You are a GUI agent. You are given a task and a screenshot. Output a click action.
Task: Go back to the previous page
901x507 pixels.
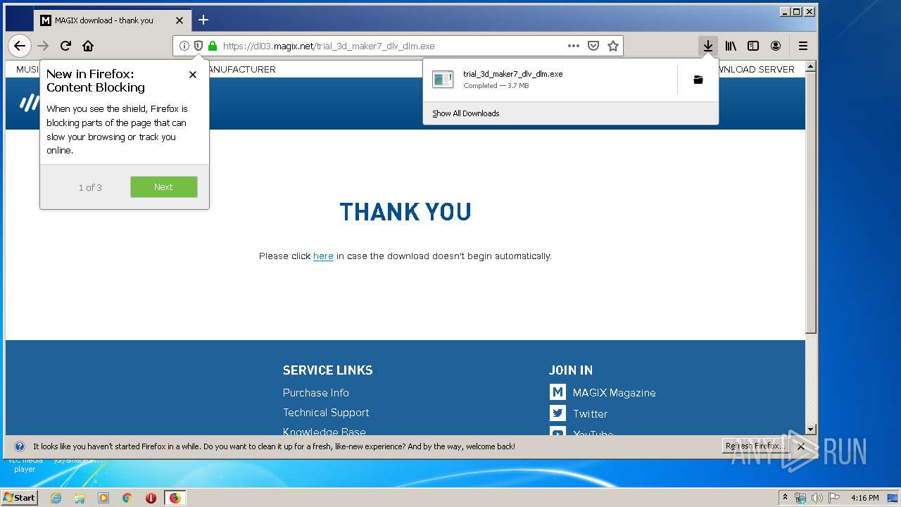[20, 46]
